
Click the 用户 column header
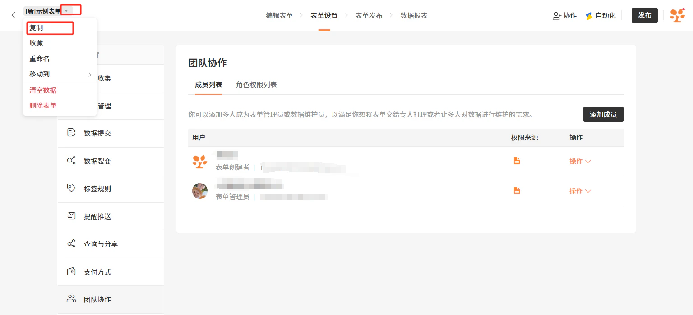point(199,138)
